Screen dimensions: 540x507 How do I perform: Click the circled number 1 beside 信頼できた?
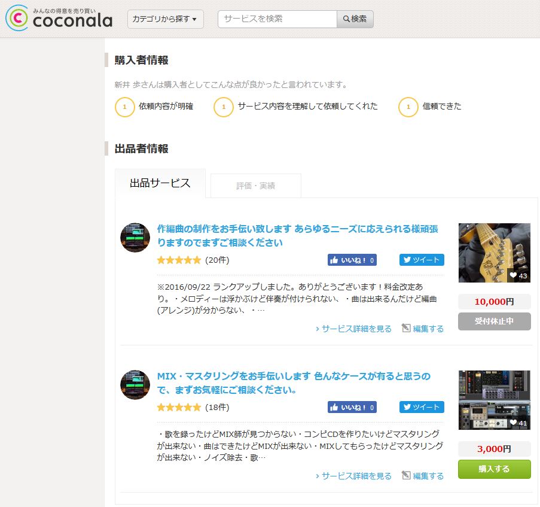(408, 107)
